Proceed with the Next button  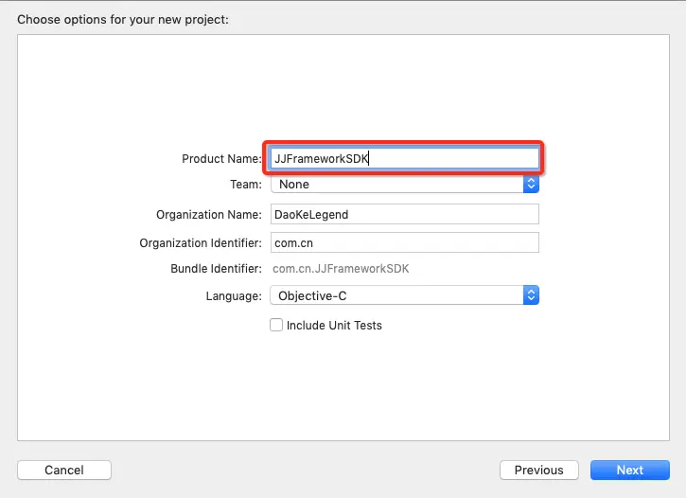629,470
